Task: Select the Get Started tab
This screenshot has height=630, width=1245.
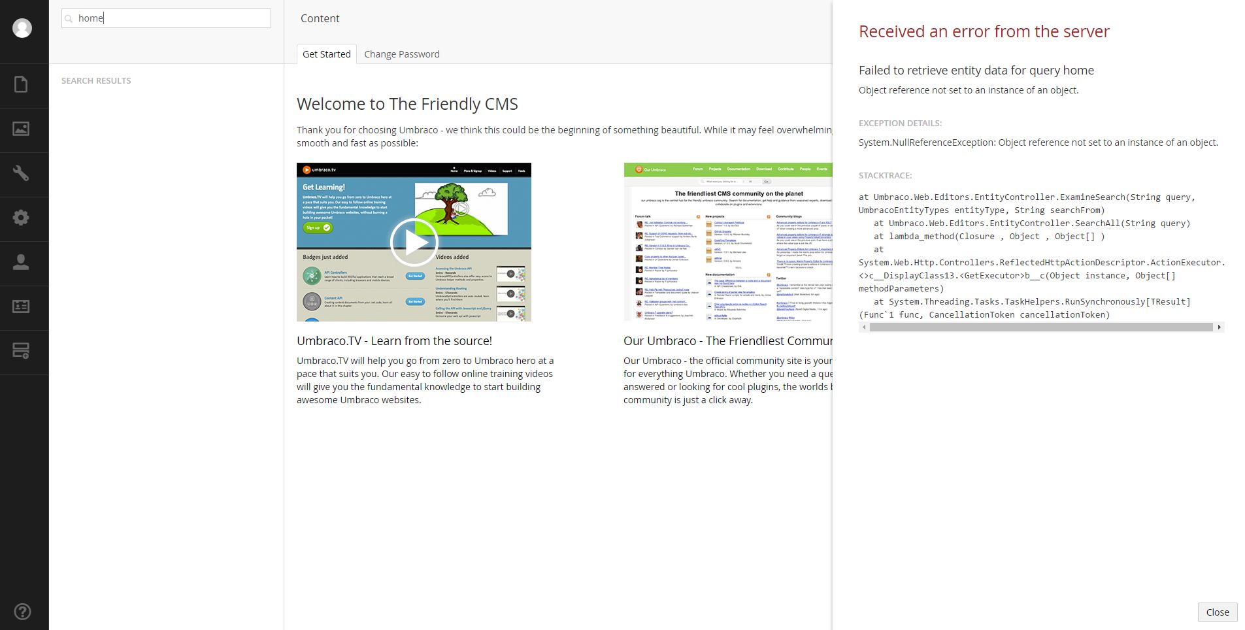Action: (x=326, y=54)
